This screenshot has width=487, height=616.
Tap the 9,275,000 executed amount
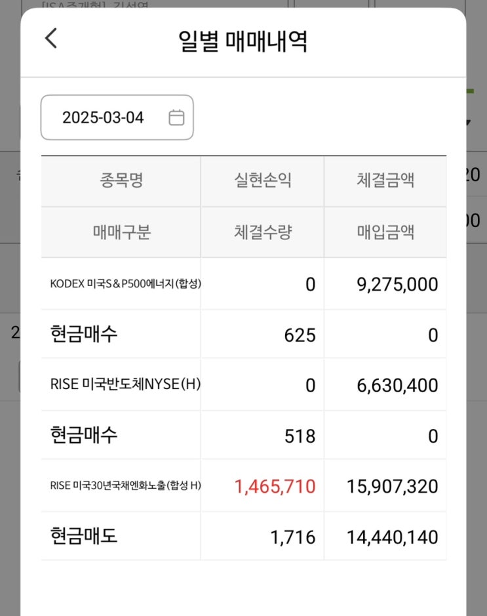click(397, 284)
